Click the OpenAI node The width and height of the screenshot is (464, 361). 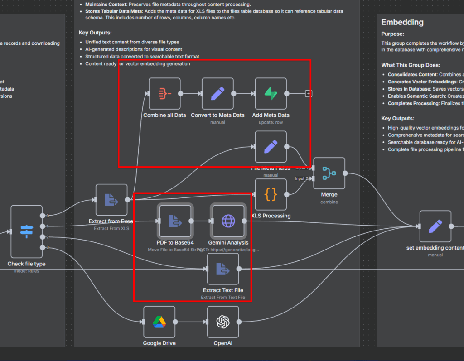[222, 322]
